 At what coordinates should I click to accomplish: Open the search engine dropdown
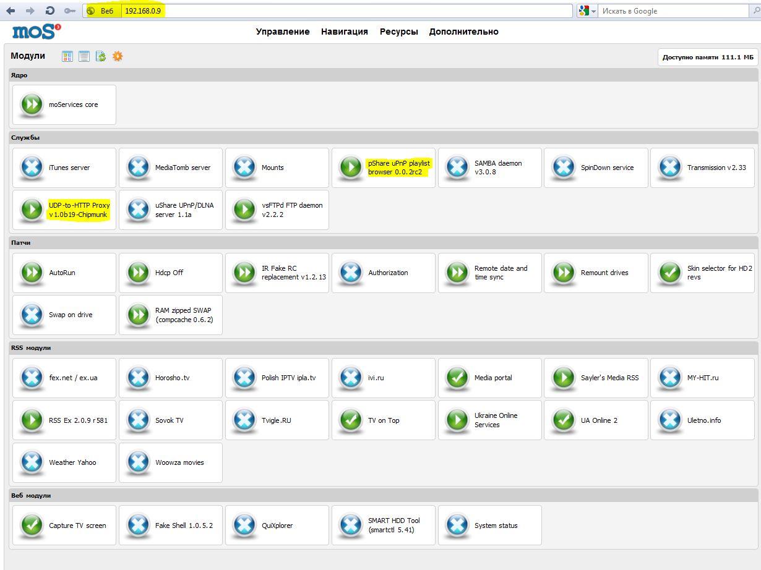[x=588, y=11]
